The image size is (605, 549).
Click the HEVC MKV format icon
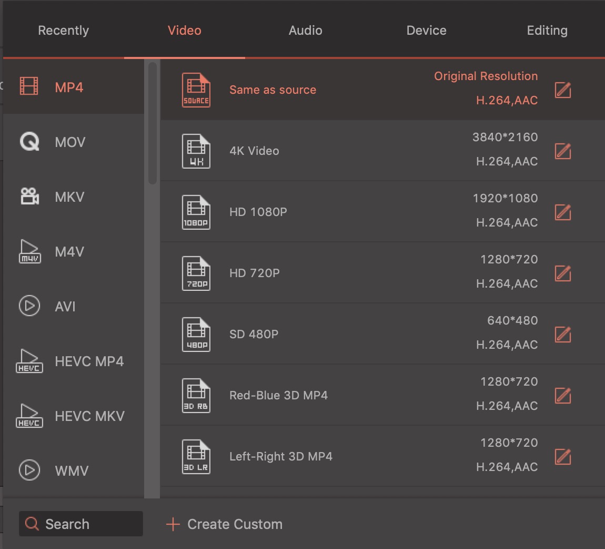[x=29, y=416]
